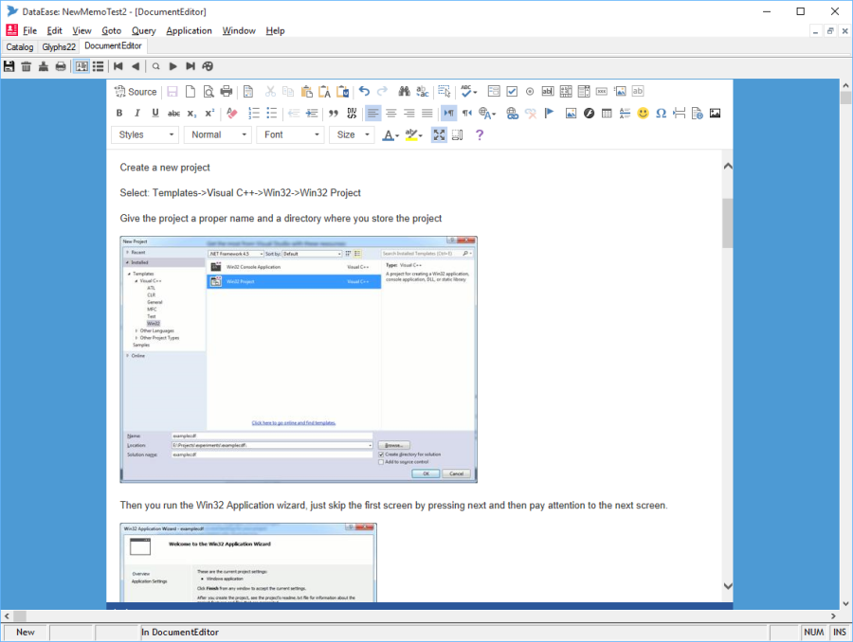
Task: Insert a selection list field
Action: 584,91
